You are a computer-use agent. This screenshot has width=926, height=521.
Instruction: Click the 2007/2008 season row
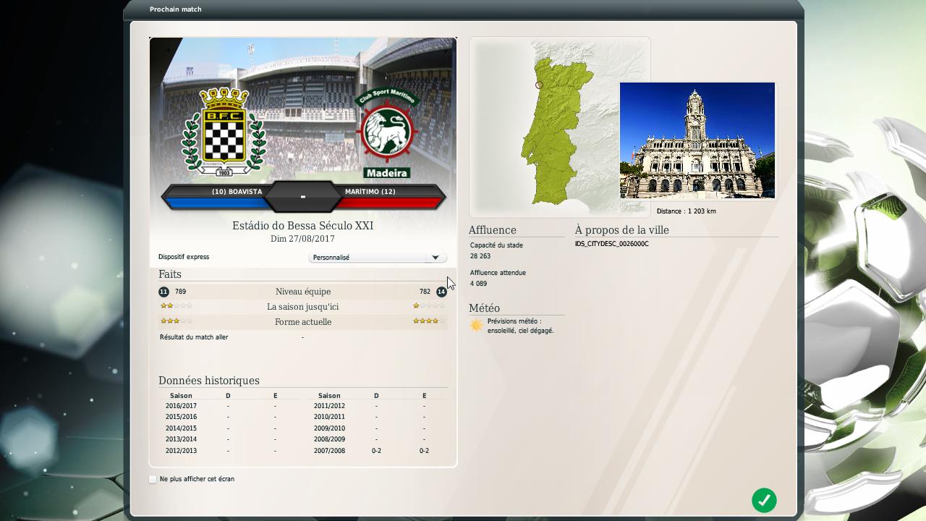point(377,451)
